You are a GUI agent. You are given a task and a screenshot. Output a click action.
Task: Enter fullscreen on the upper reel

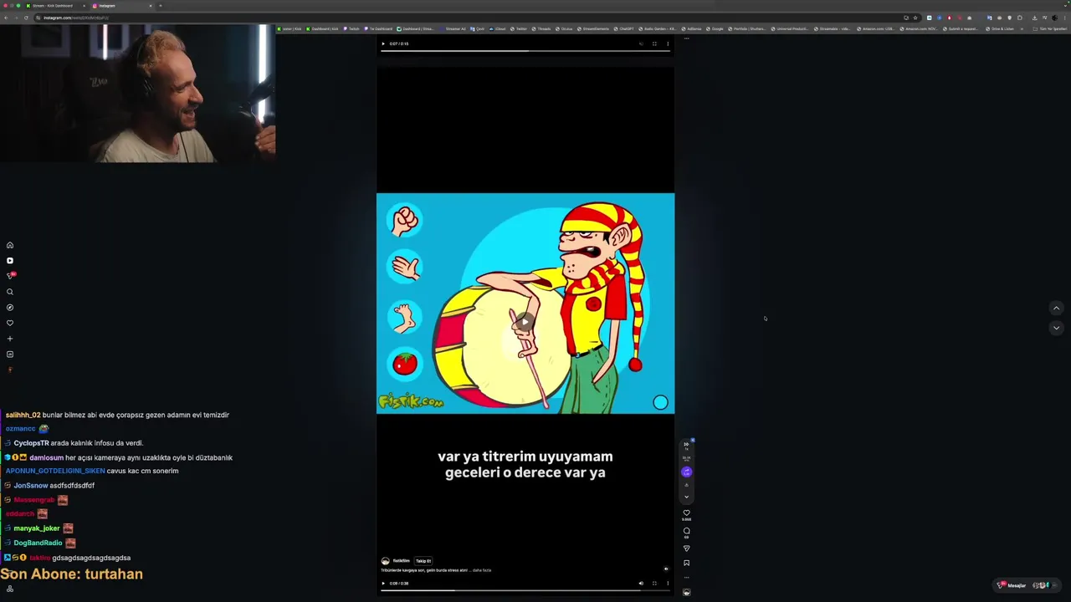654,43
